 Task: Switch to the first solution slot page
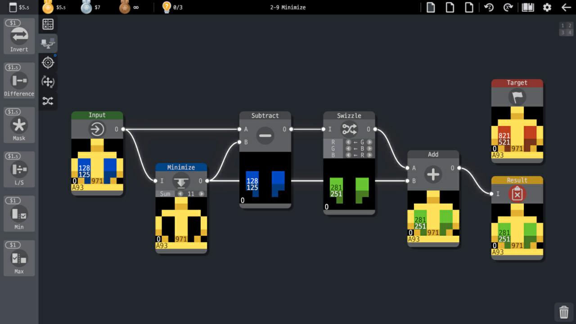point(562,26)
